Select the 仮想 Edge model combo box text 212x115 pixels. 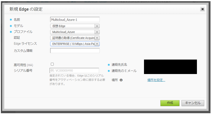(59, 26)
